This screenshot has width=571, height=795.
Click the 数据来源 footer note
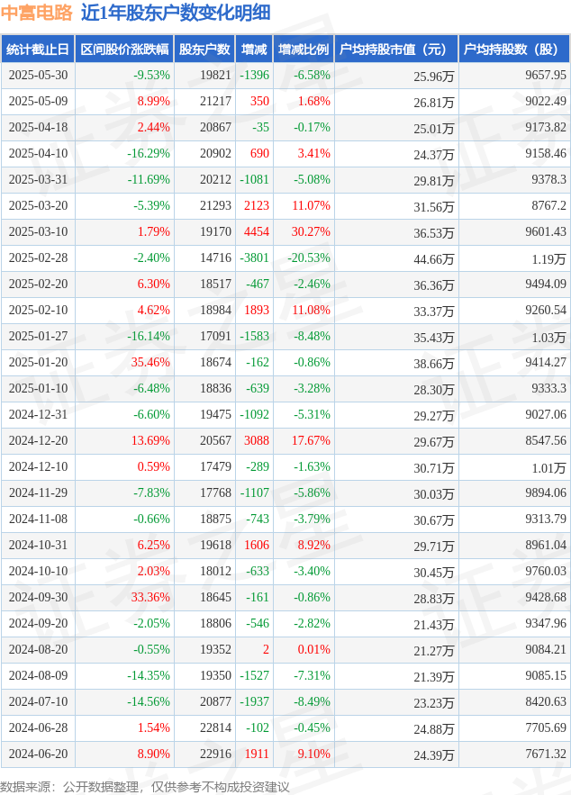coord(145,787)
